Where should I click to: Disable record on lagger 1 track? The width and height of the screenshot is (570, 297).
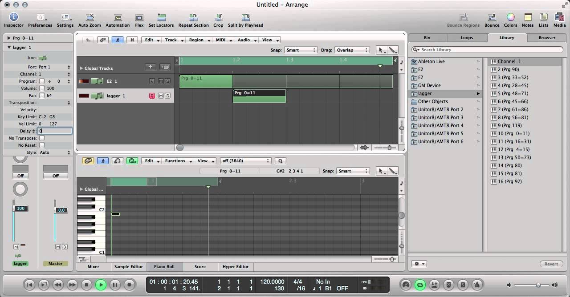coord(152,96)
